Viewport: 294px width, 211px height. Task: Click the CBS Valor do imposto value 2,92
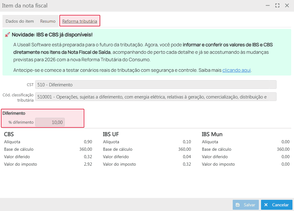(88, 164)
